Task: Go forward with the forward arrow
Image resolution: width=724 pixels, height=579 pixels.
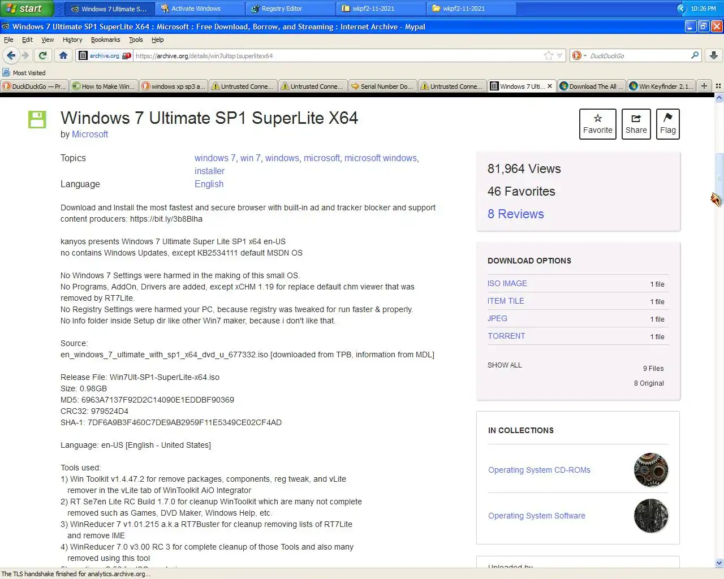Action: pos(25,55)
